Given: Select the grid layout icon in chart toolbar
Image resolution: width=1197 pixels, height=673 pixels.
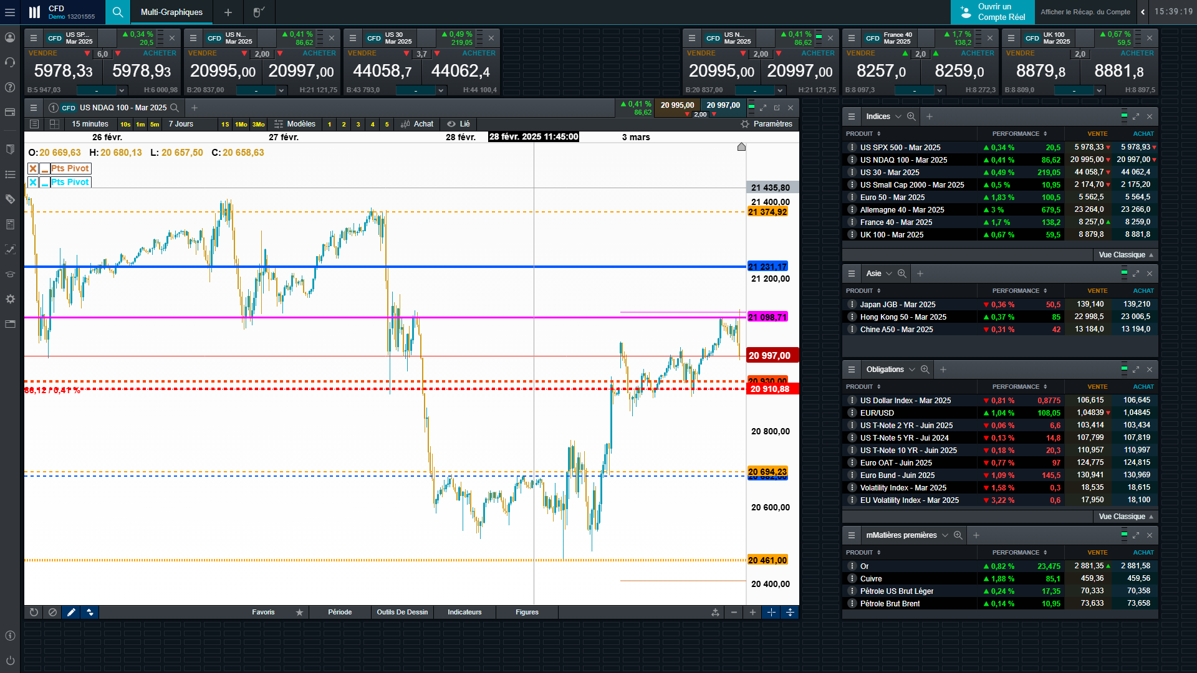Looking at the screenshot, I should [54, 124].
